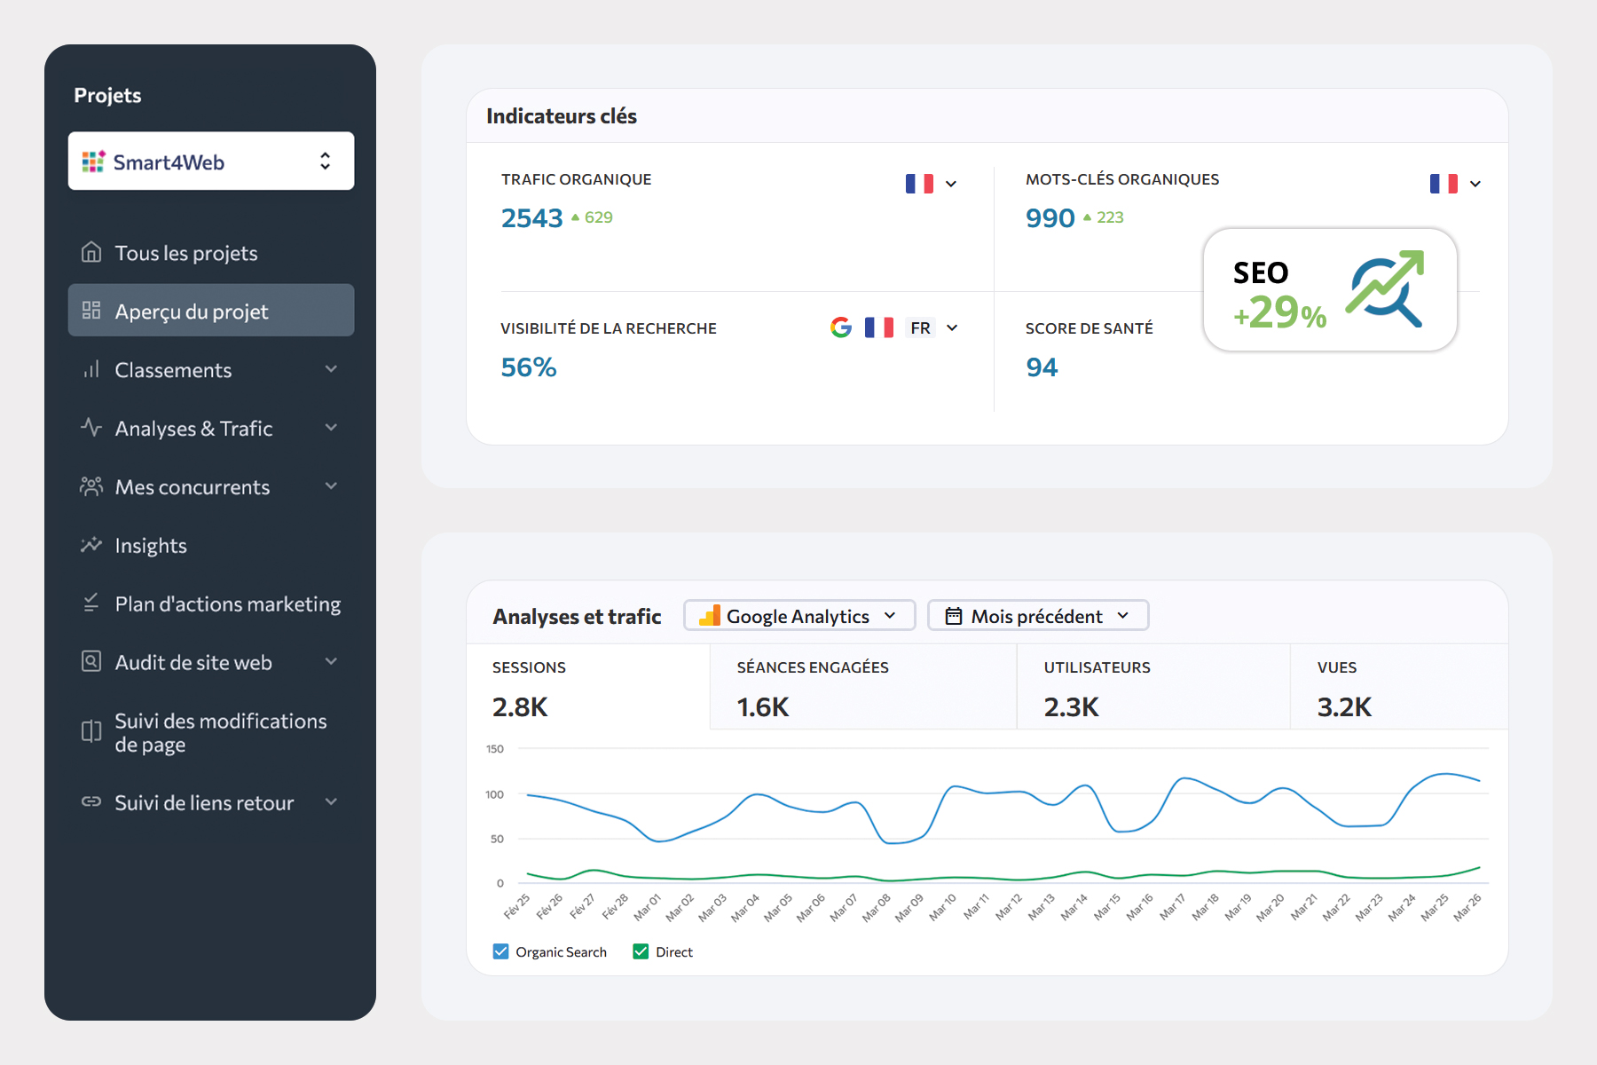Click the checklist icon for Plan d'actions marketing
This screenshot has width=1597, height=1065.
[91, 603]
